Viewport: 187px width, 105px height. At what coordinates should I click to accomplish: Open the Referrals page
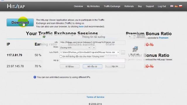(x=129, y=6)
